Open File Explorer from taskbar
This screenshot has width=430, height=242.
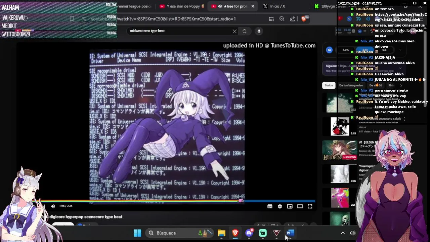pos(221,233)
